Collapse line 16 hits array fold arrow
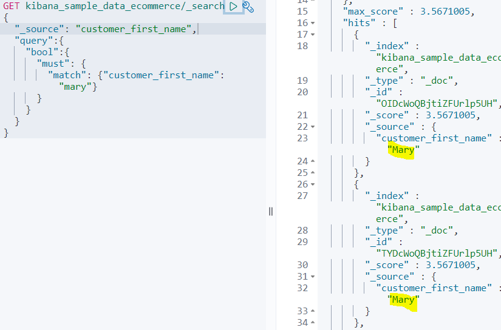The width and height of the screenshot is (501, 330). click(x=313, y=23)
